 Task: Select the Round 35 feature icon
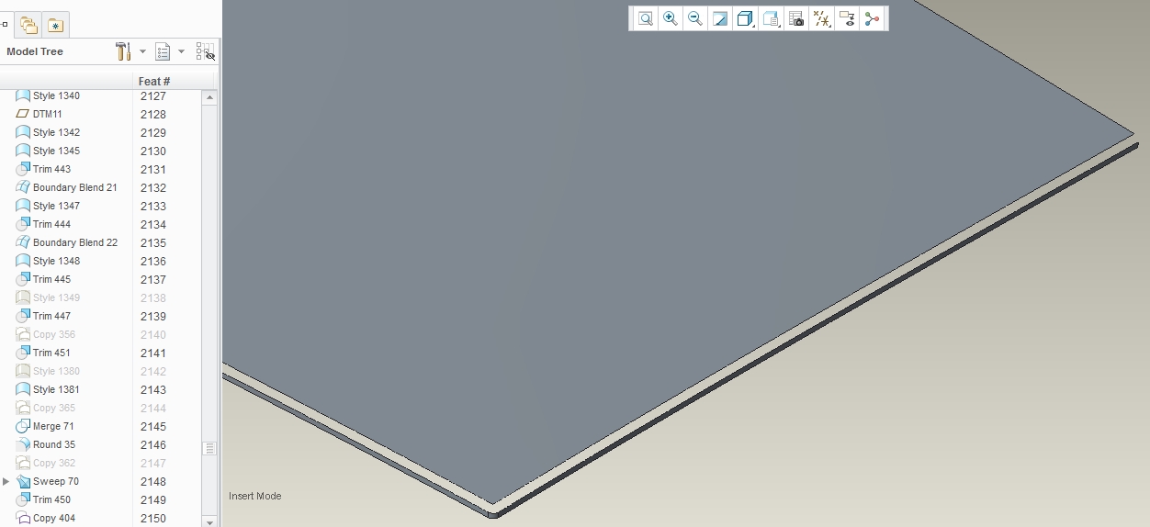(23, 444)
